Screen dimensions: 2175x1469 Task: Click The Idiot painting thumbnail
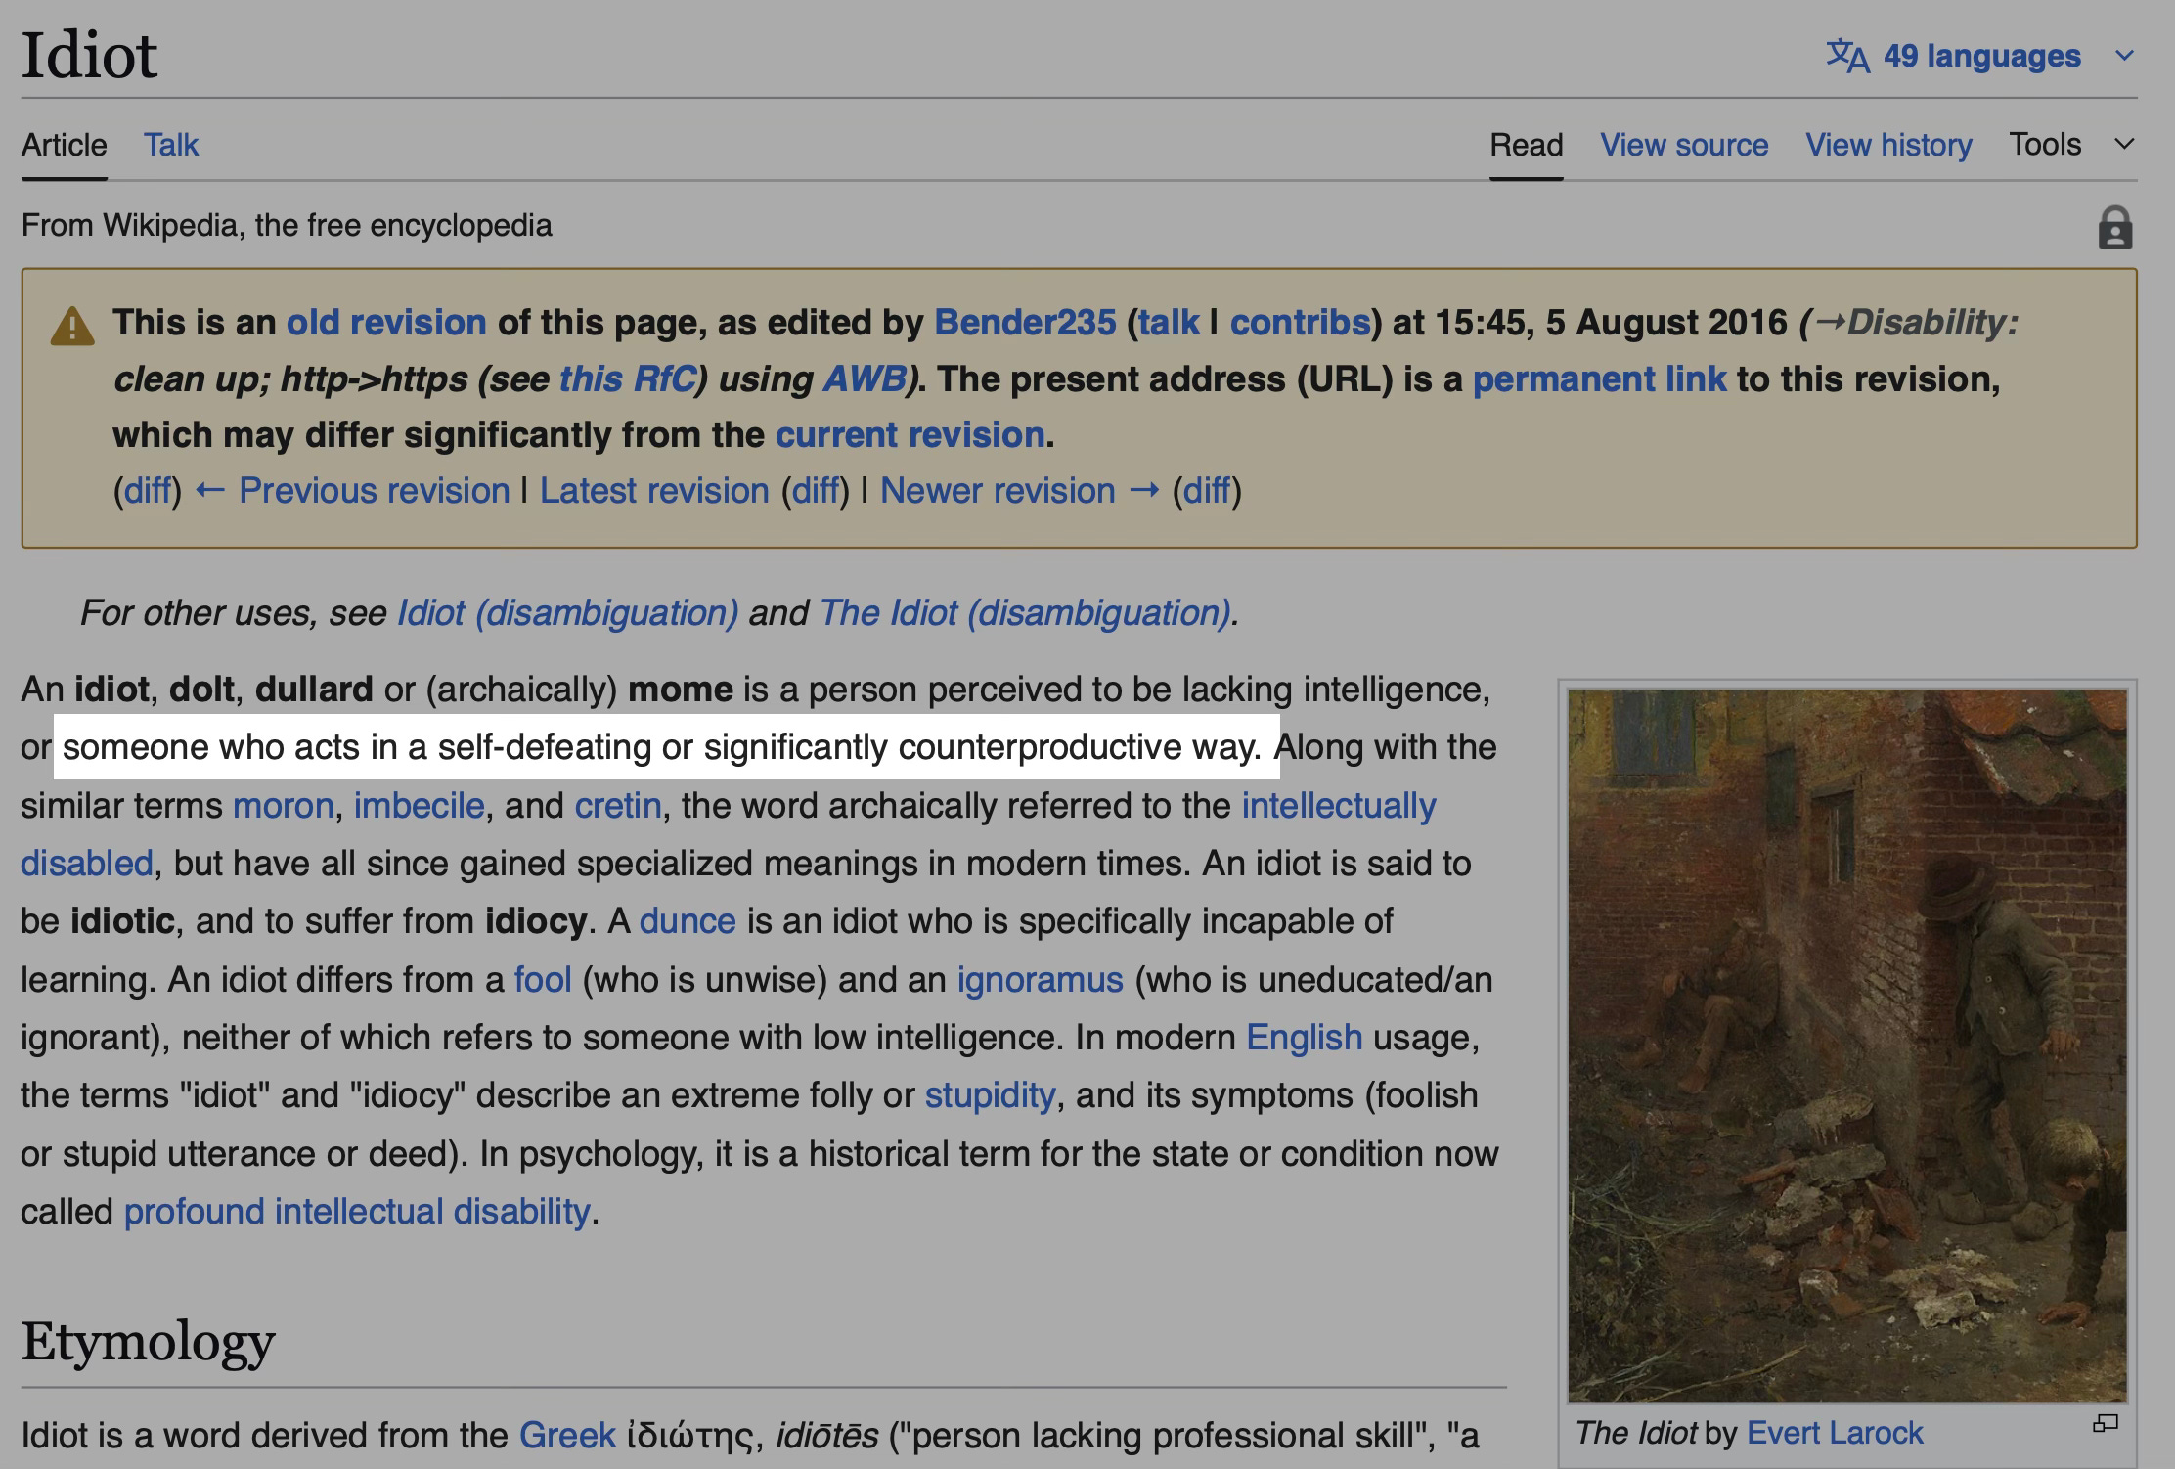point(1846,1045)
